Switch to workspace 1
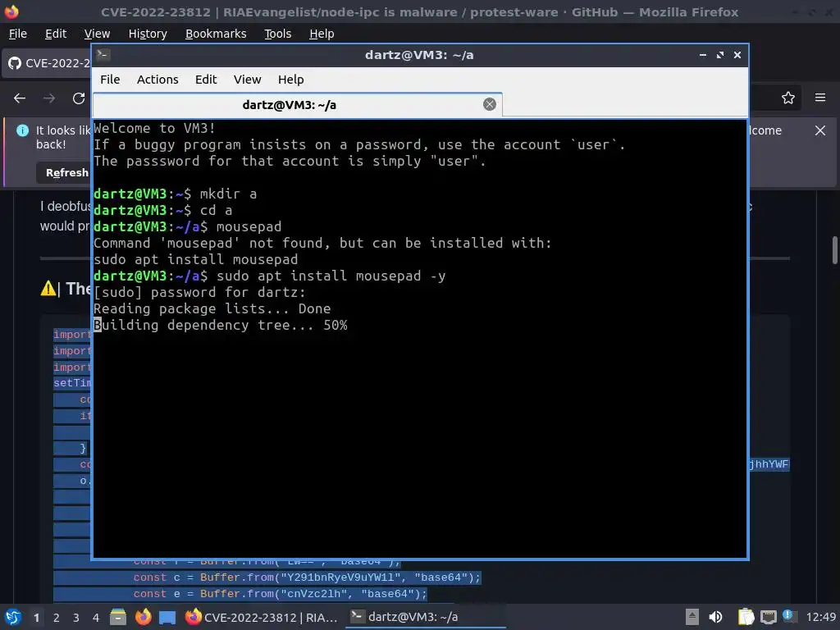 point(36,618)
